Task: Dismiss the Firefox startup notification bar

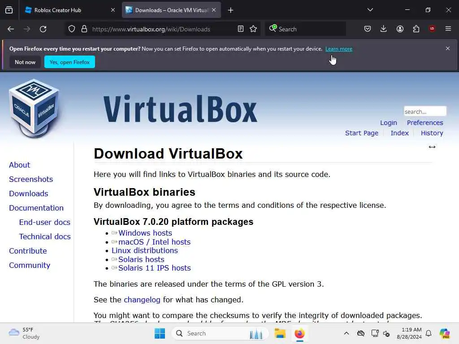Action: tap(448, 48)
